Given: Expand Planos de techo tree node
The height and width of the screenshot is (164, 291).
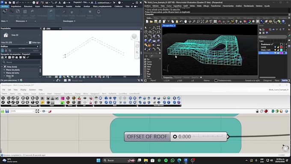Looking at the screenshot, I should [4, 73].
